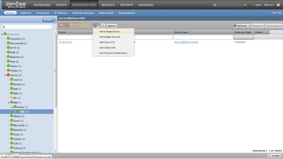Choose Add a Single Device menu item
The width and height of the screenshot is (283, 159).
114,31
